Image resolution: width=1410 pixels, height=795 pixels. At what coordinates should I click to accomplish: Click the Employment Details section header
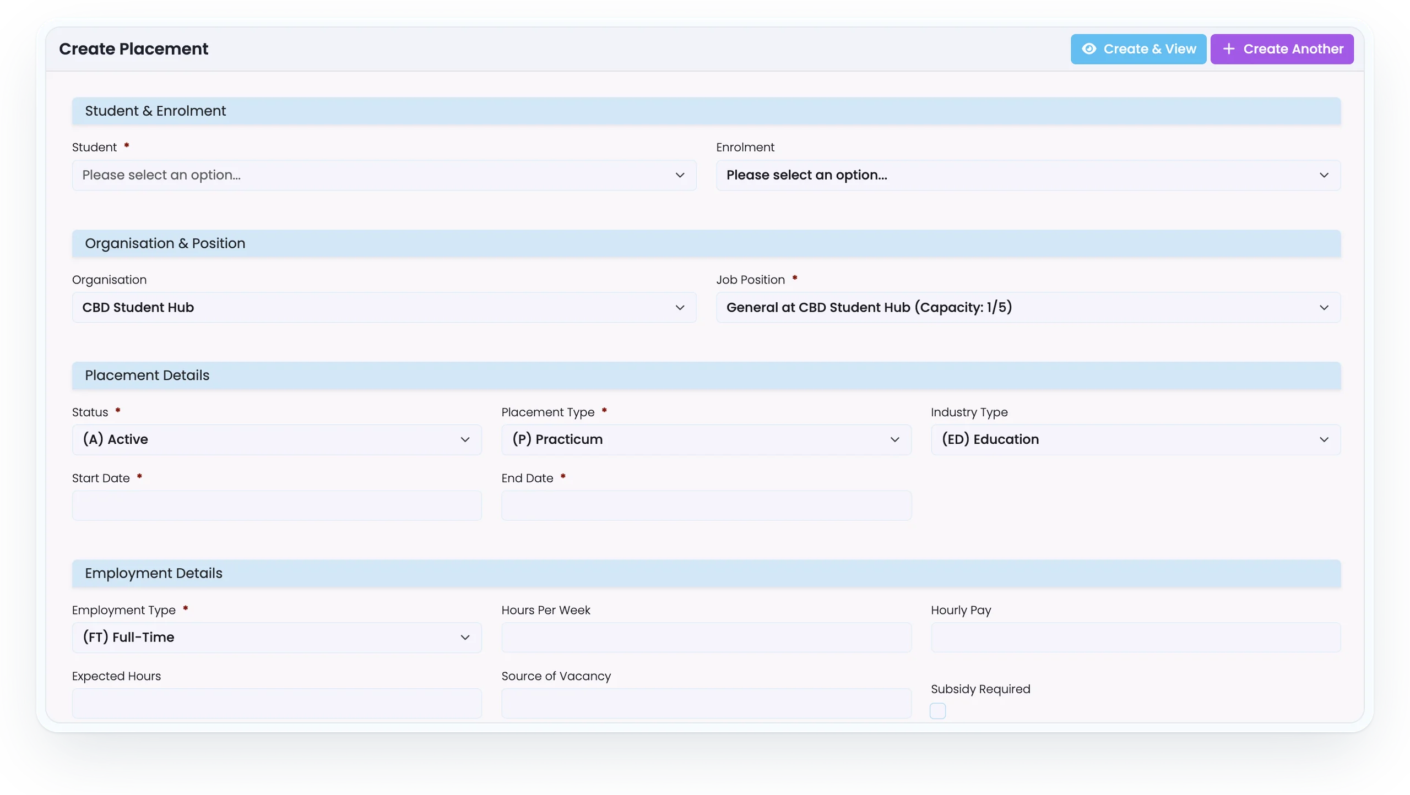706,573
